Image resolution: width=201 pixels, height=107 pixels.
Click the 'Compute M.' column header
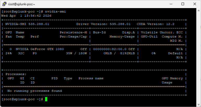(172, 37)
